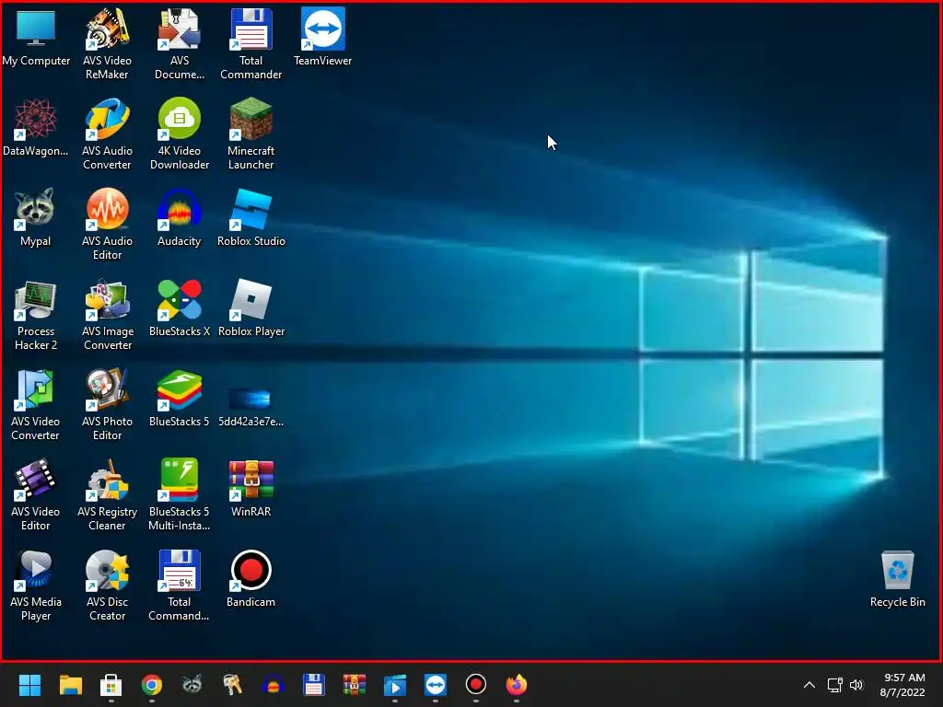Select AVS Disc Creator shortcut
This screenshot has width=943, height=707.
107,585
